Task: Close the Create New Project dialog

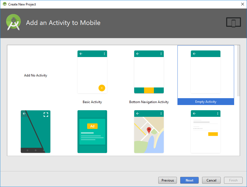Action: [243, 4]
